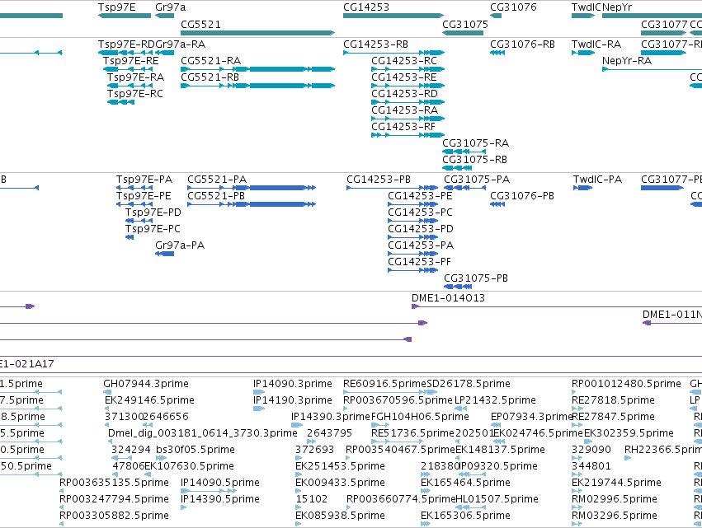Screen dimensions: 702x528
Task: Select protein CG31075-PA
Action: pyautogui.click(x=464, y=188)
